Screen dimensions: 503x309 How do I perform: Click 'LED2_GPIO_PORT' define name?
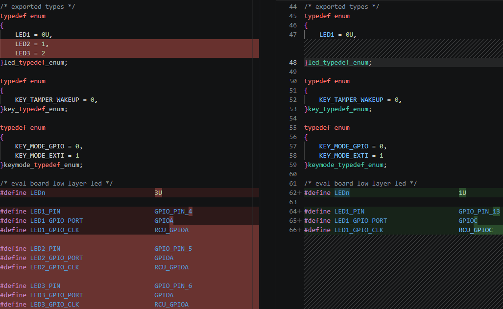pos(56,258)
